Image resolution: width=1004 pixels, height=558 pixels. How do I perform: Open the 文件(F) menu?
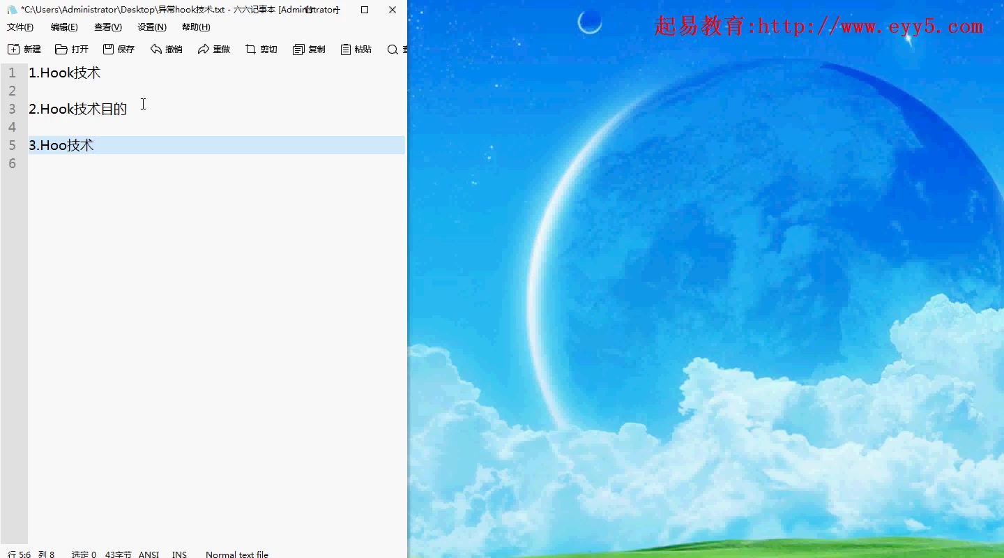click(x=20, y=27)
